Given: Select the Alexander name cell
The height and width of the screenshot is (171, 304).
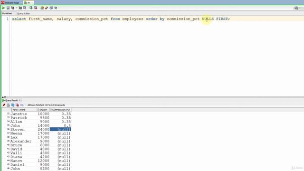Looking at the screenshot, I should (x=23, y=141).
